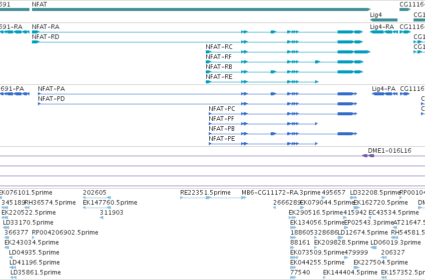
Task: Click LD12674.5prime EST
Action: coord(363,233)
